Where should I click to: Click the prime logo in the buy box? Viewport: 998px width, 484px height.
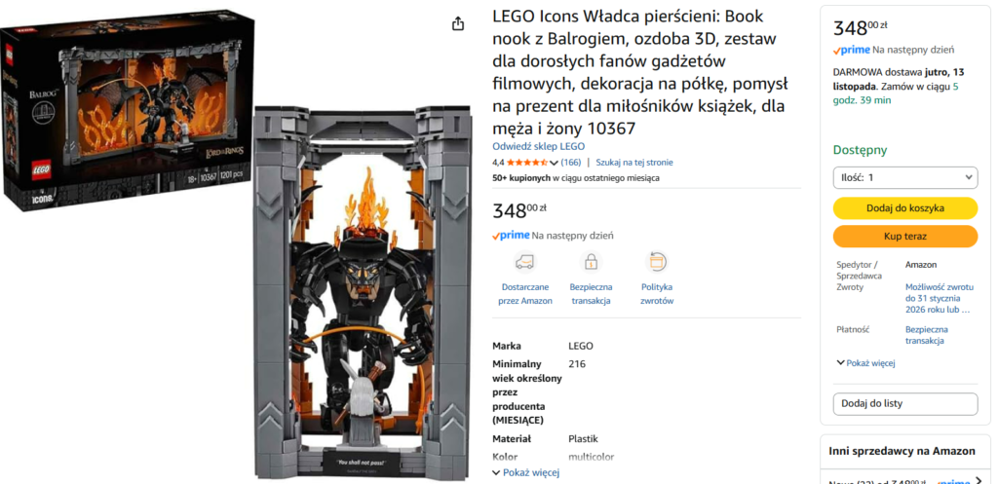point(852,49)
